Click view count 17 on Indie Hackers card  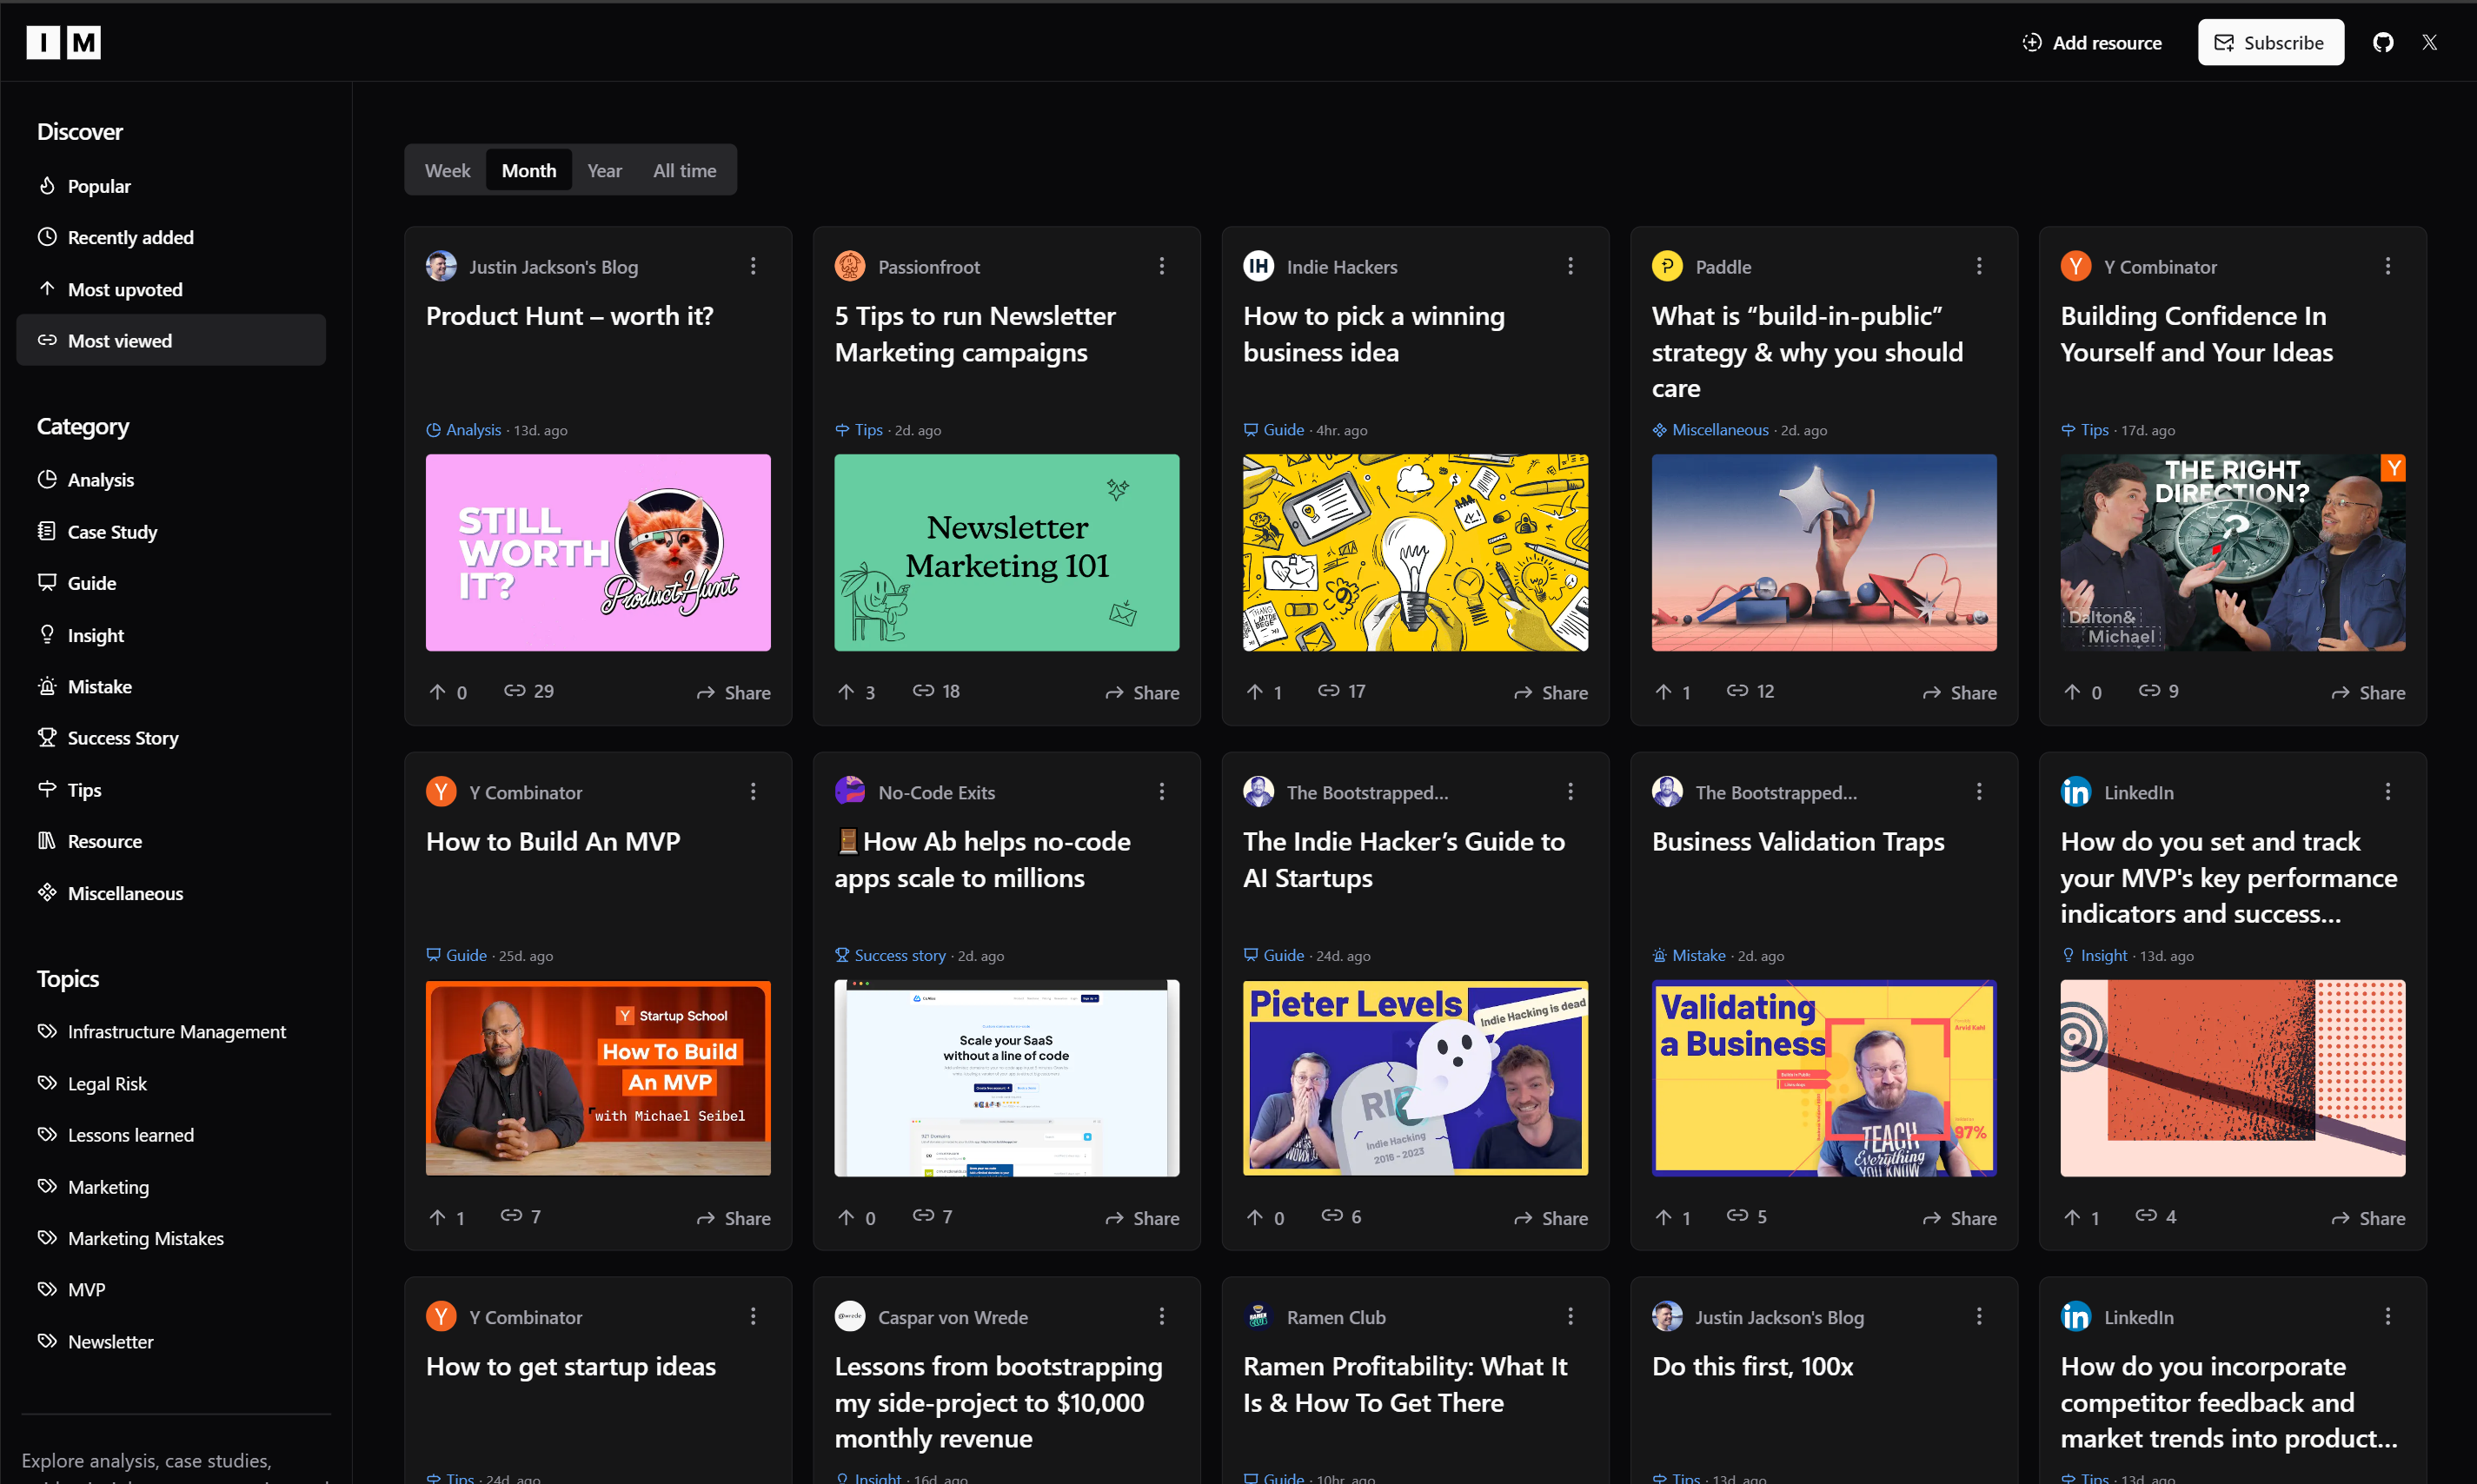click(x=1342, y=691)
